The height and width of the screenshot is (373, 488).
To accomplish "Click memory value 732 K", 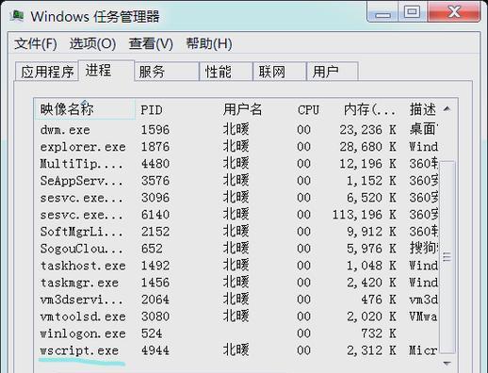I will pos(379,333).
